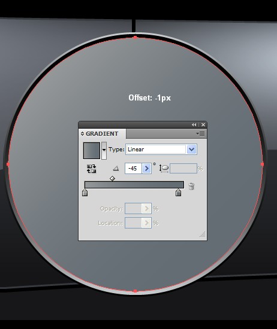Click the Reverse Gradient icon

pyautogui.click(x=92, y=169)
